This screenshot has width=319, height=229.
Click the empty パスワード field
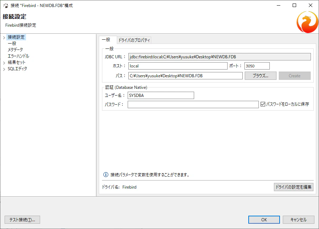point(193,104)
